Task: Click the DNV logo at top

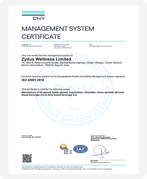Action: [x=33, y=15]
